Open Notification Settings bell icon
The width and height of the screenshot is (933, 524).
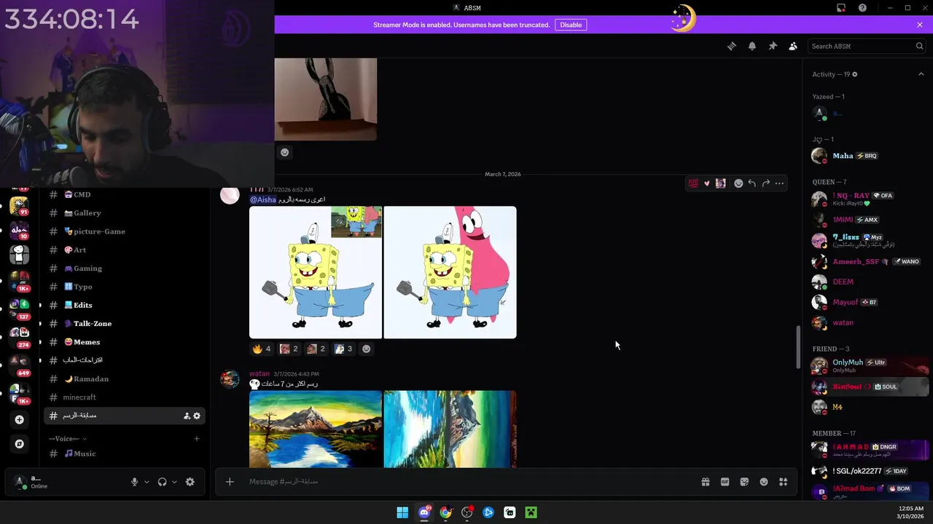click(x=752, y=46)
